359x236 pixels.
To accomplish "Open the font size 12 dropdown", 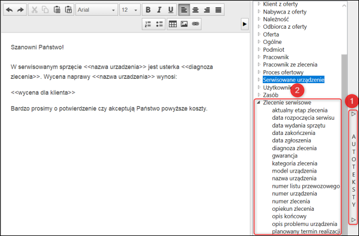I will tap(130, 10).
